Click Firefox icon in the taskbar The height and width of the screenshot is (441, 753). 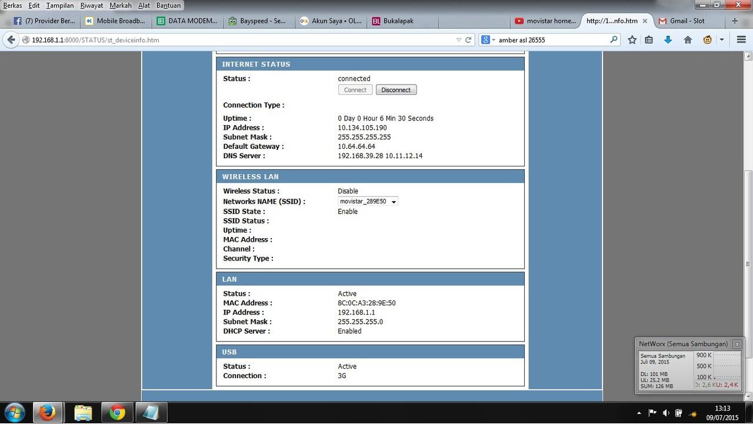[48, 413]
